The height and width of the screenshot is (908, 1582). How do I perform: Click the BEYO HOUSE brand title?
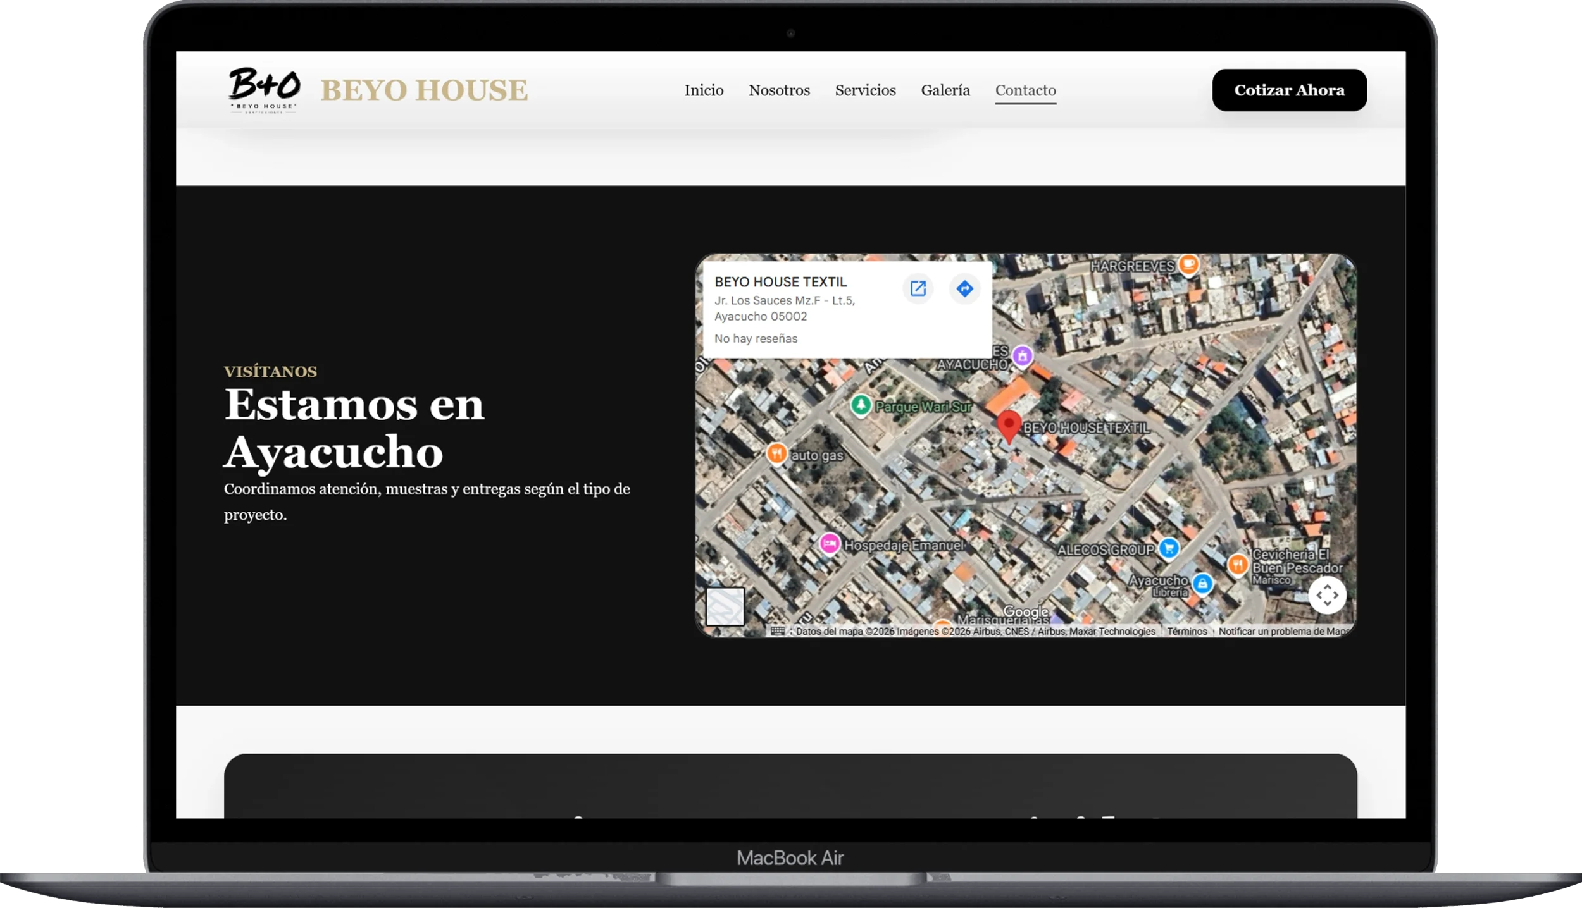pos(424,90)
